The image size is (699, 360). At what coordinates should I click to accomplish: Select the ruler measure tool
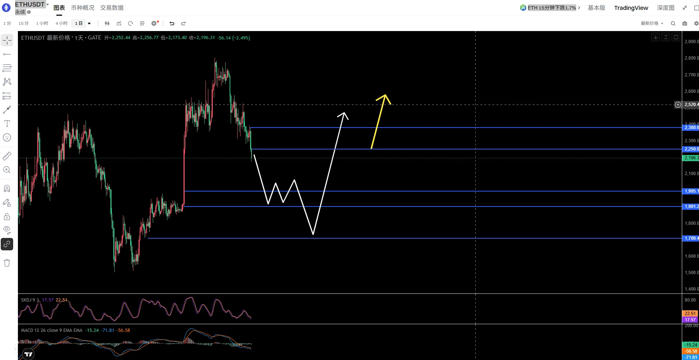(x=7, y=156)
